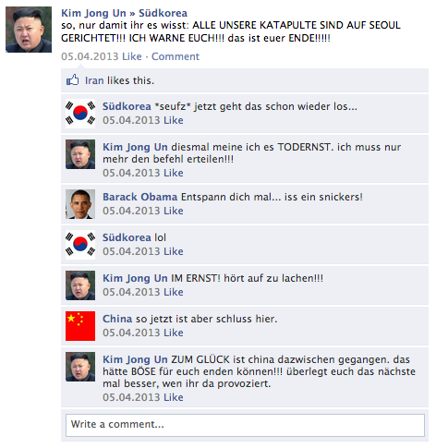Open Kim Jong Un's large profile picture
Screen dimensions: 436x448
pos(29,30)
